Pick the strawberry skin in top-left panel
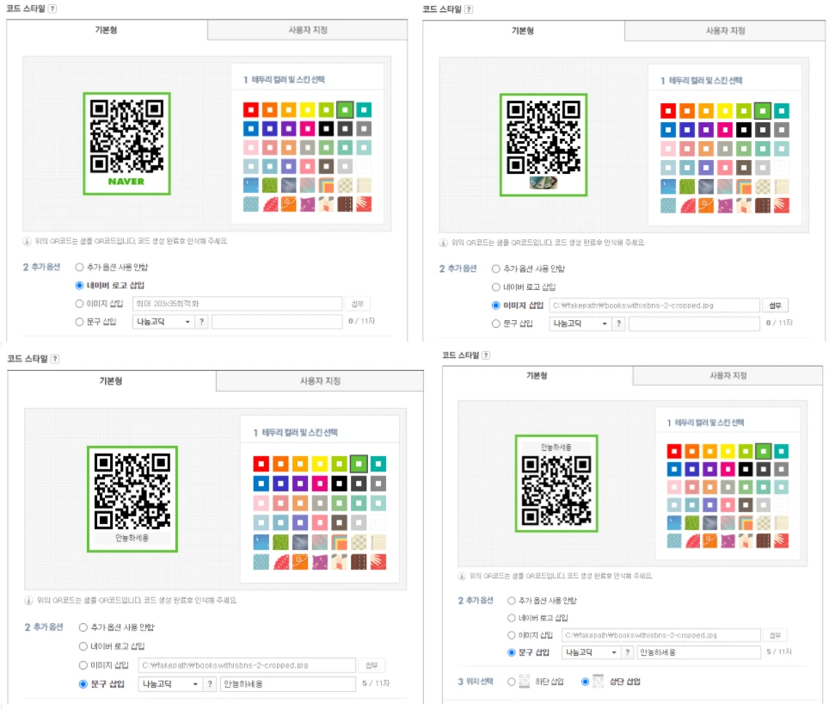The width and height of the screenshot is (829, 710). (270, 204)
